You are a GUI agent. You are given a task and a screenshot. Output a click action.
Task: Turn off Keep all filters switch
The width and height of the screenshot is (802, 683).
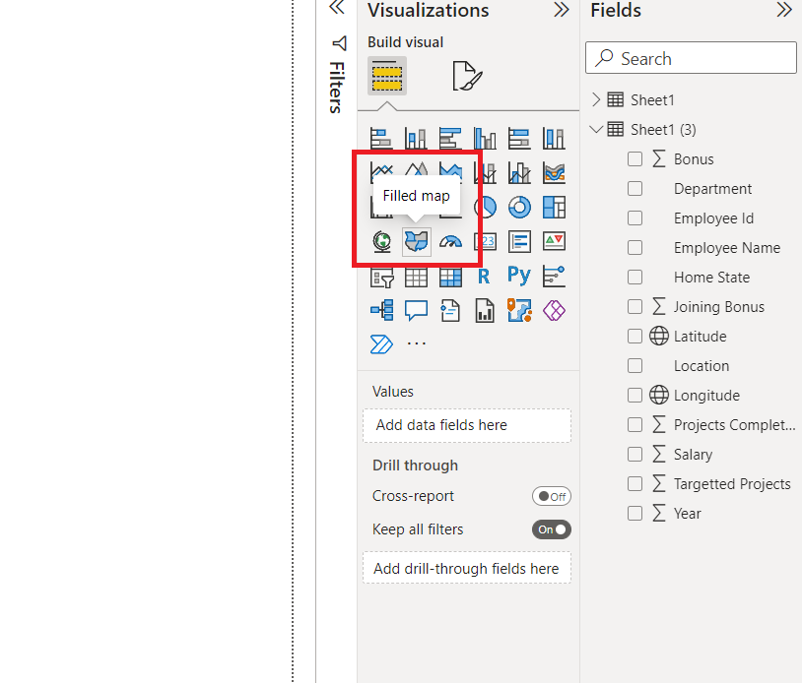click(x=551, y=529)
